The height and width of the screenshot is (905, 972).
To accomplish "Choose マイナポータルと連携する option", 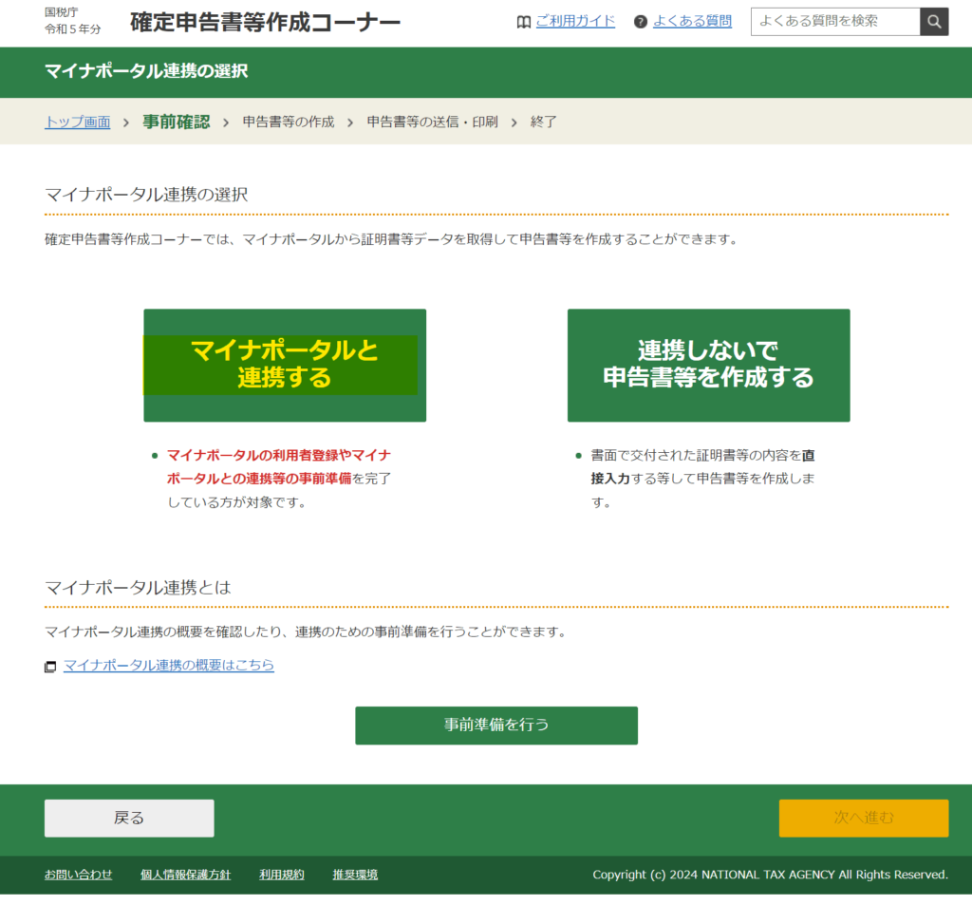I will [x=285, y=365].
